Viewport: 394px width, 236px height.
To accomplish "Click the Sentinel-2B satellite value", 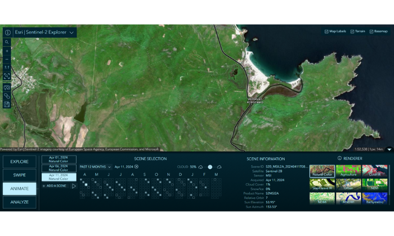I will (274, 171).
